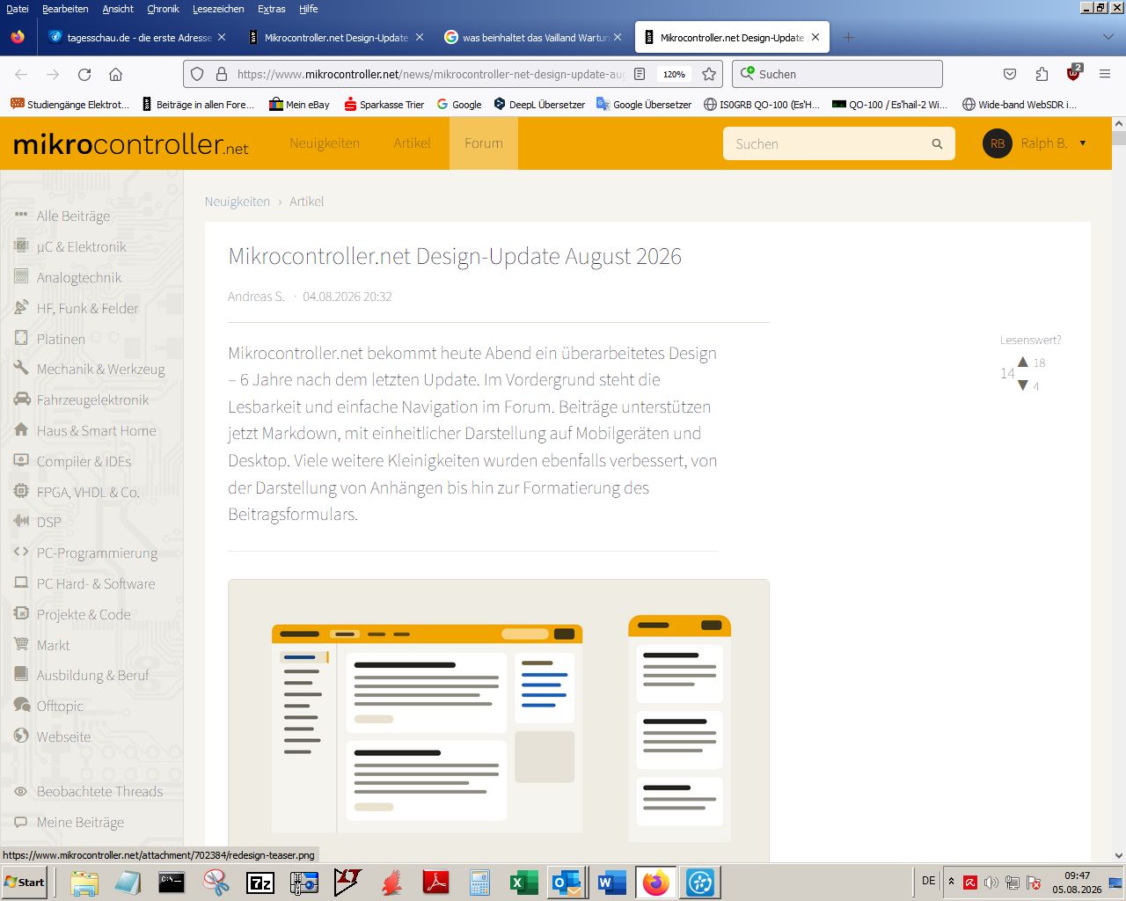
Task: Open the file explorer from taskbar
Action: pyautogui.click(x=84, y=883)
